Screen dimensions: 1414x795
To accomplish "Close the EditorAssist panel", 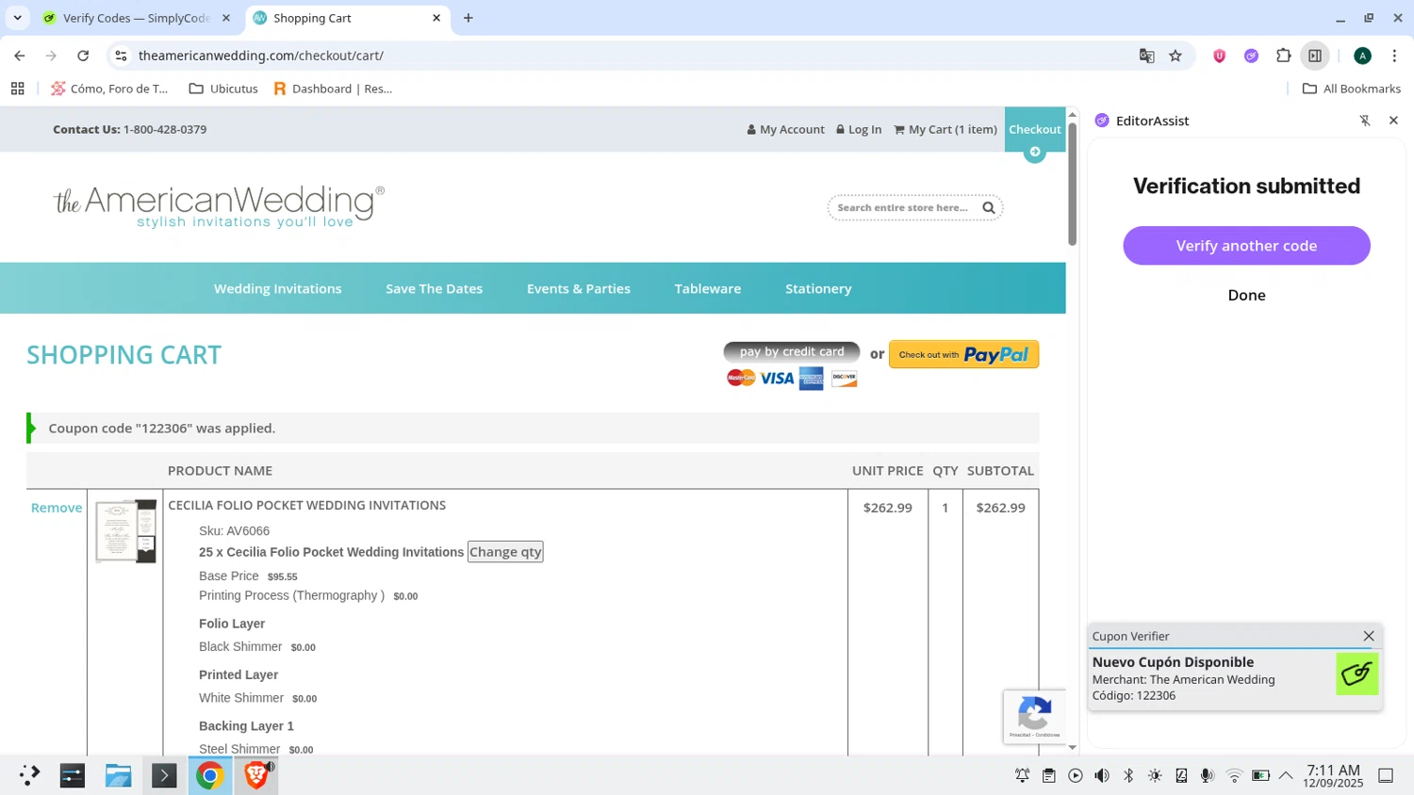I will 1393,121.
